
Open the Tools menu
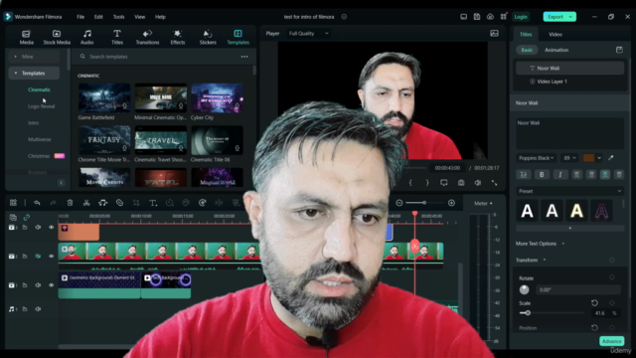pos(118,17)
